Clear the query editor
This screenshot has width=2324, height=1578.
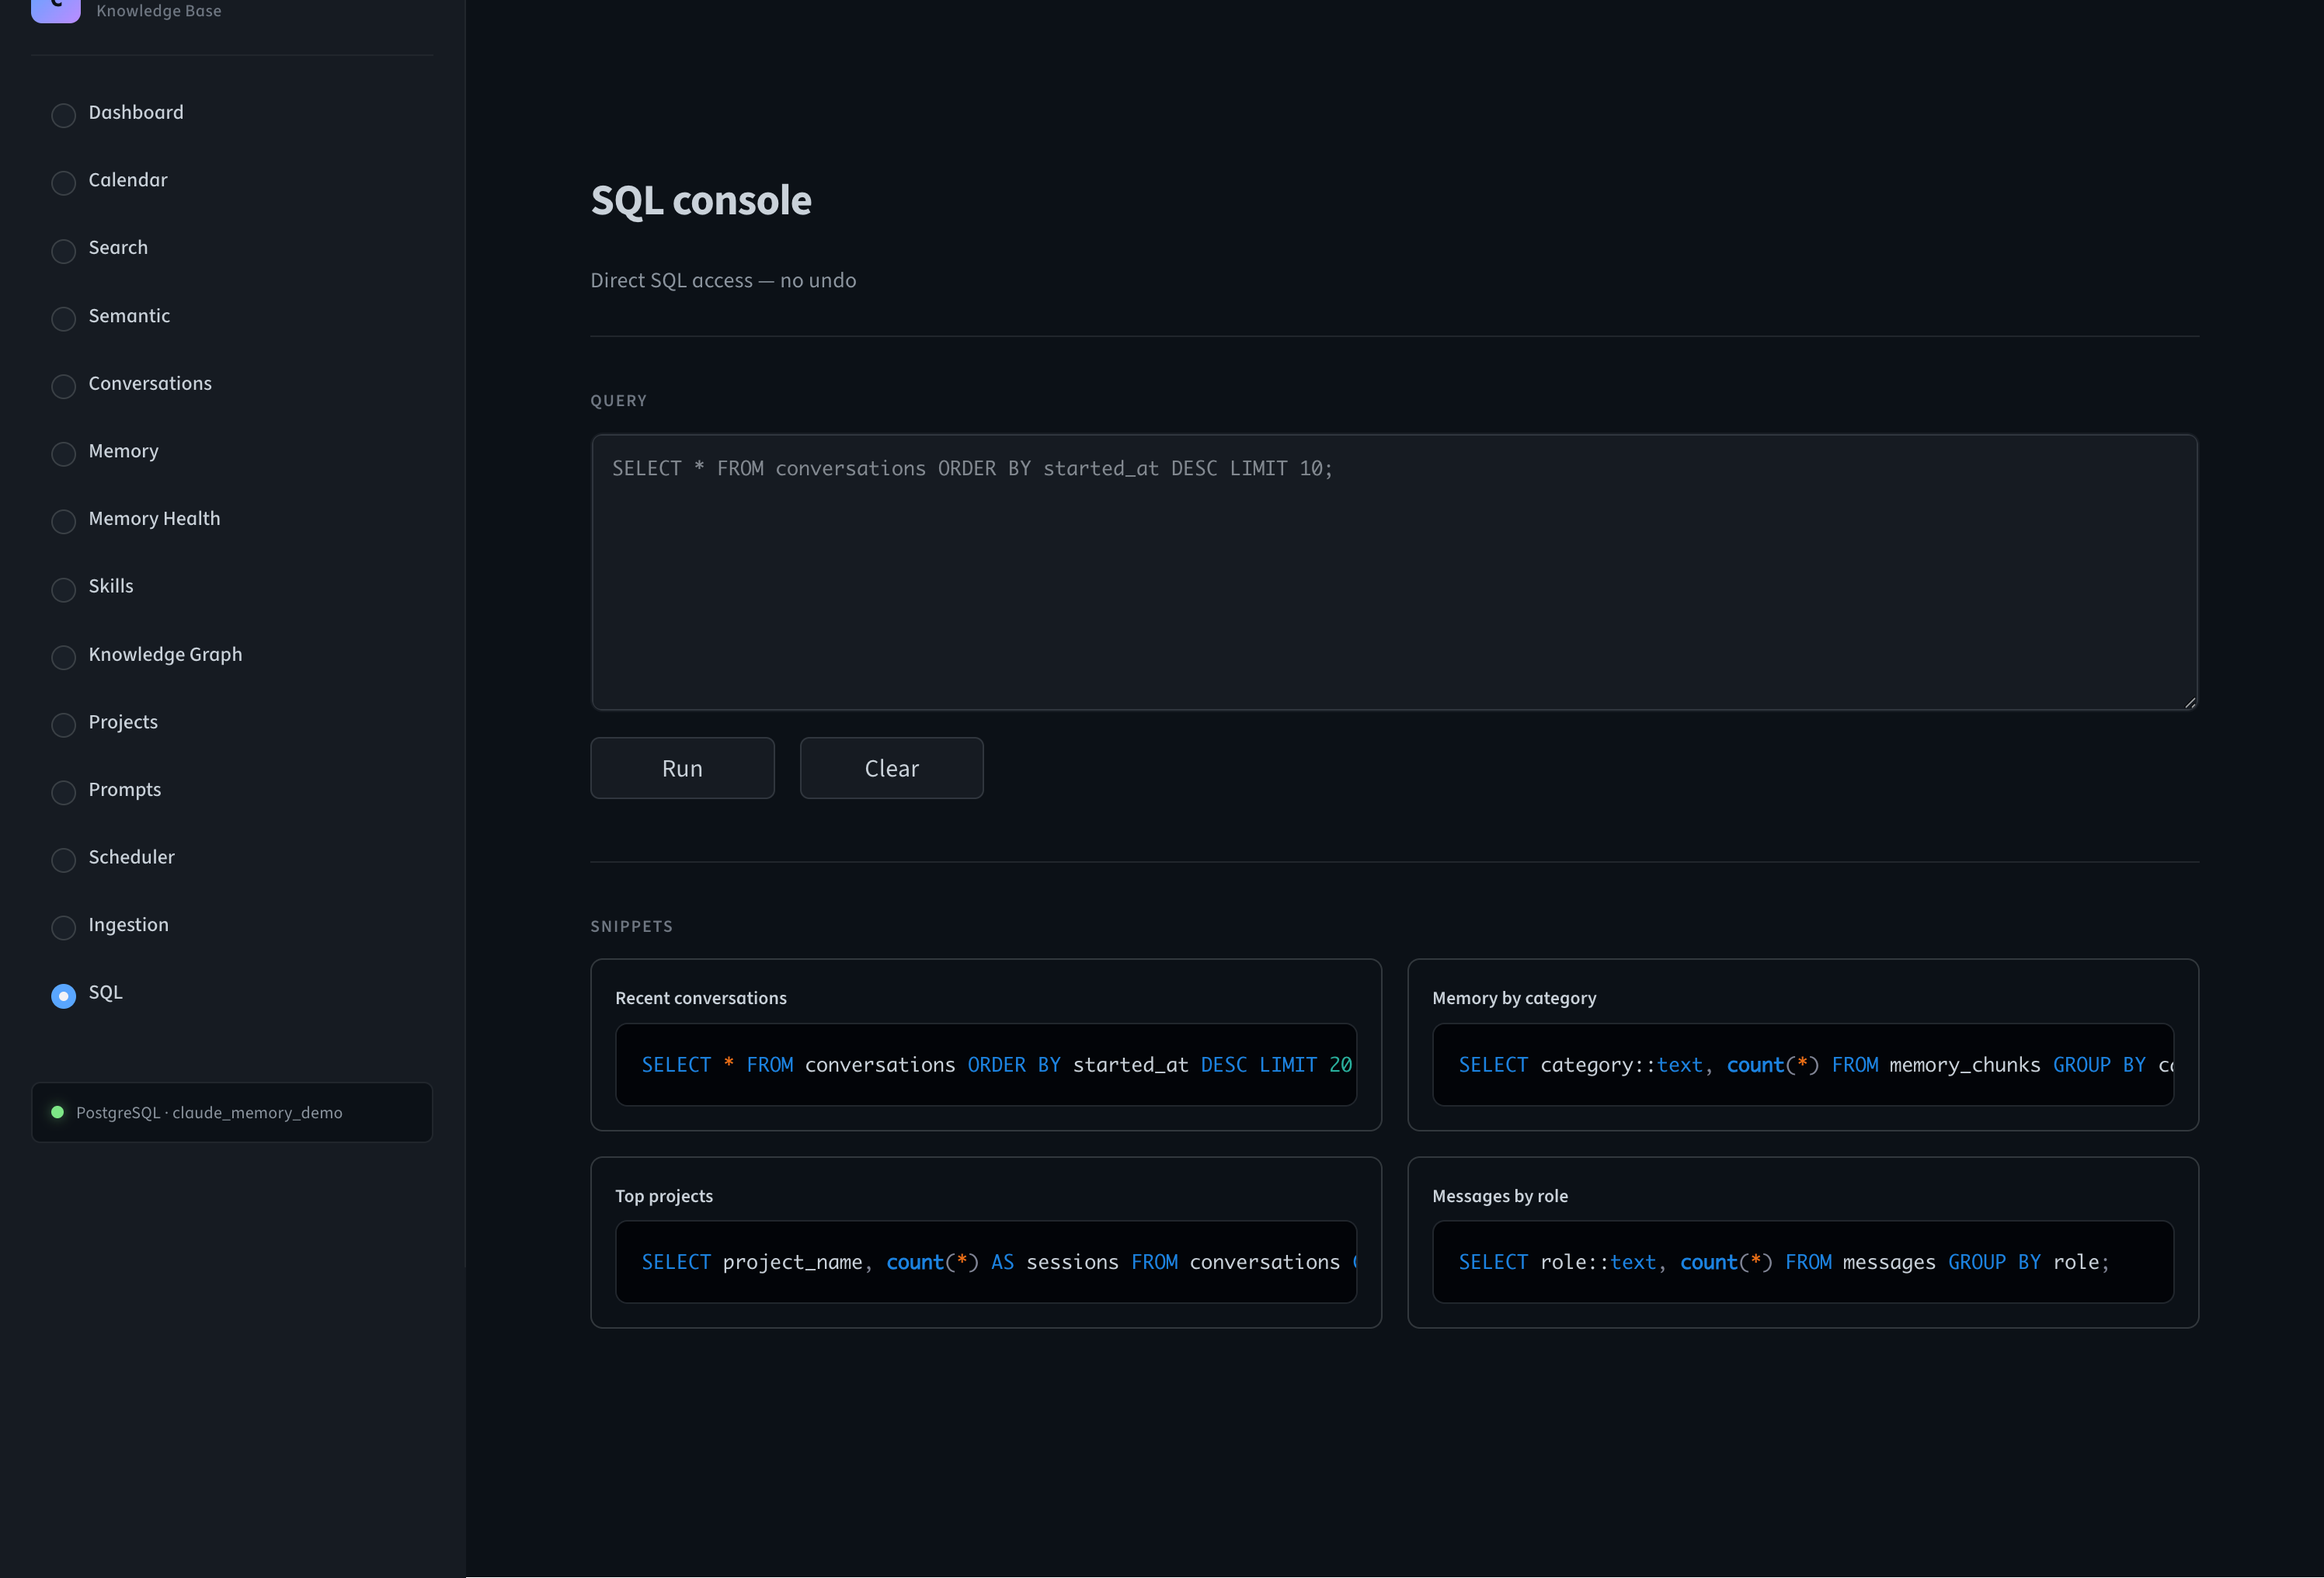(x=891, y=768)
